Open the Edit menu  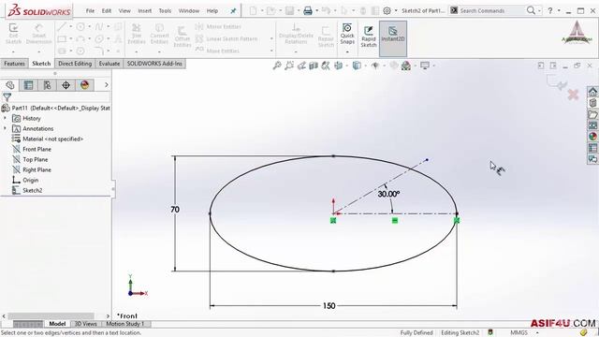(106, 10)
